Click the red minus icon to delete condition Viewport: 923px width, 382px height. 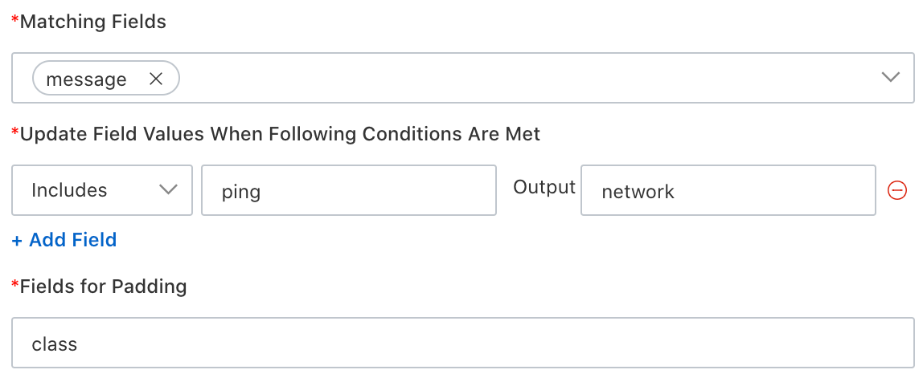pos(896,190)
